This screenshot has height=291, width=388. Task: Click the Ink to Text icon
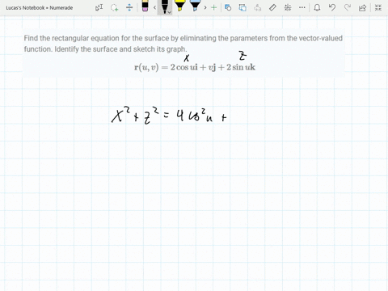pyautogui.click(x=258, y=7)
